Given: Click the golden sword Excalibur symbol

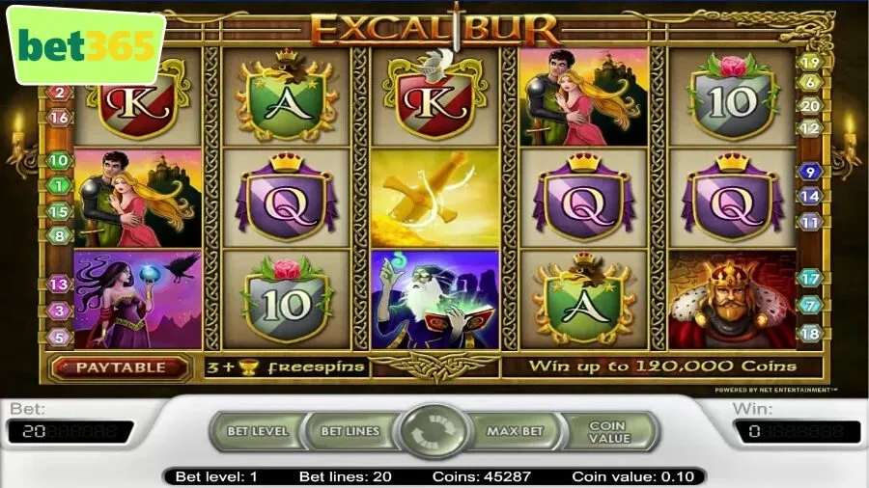Looking at the screenshot, I should tap(435, 198).
